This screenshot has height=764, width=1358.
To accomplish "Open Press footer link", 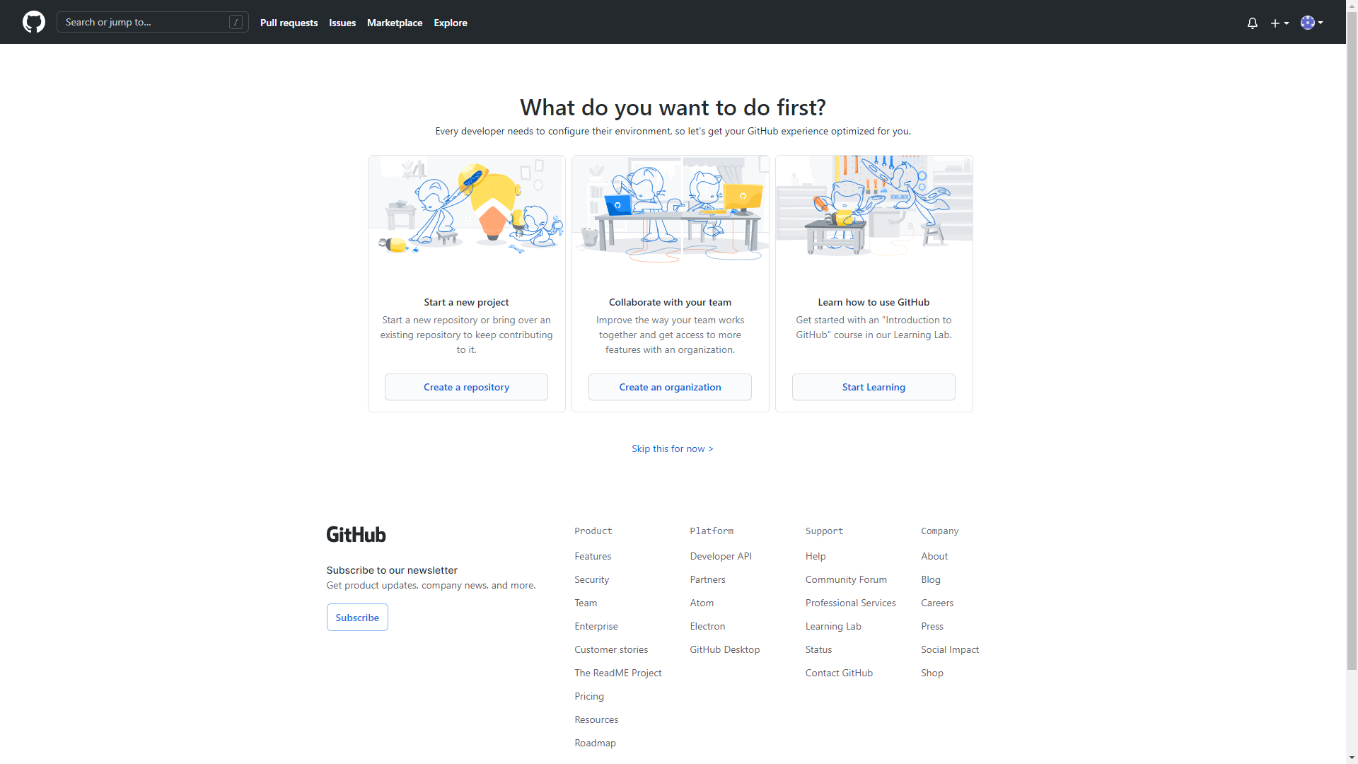I will click(x=932, y=626).
